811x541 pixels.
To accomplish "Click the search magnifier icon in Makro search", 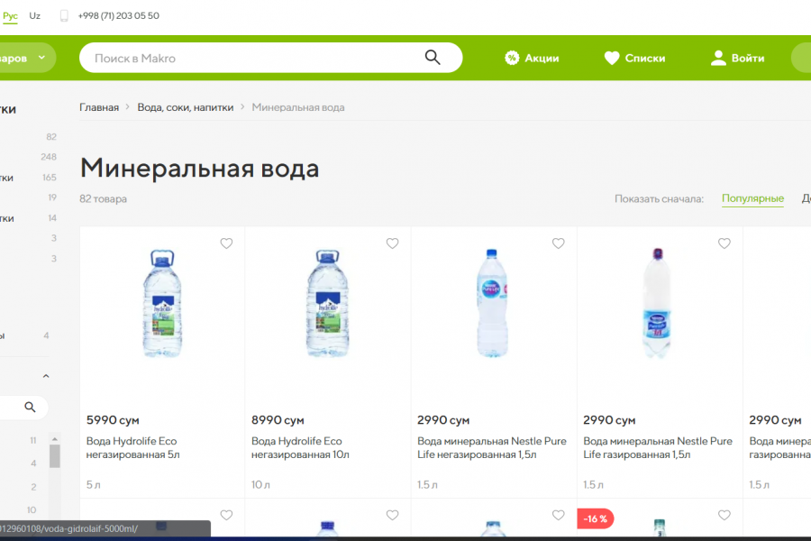I will pyautogui.click(x=433, y=58).
